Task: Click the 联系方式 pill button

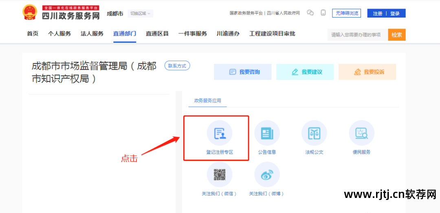Action: [x=177, y=66]
